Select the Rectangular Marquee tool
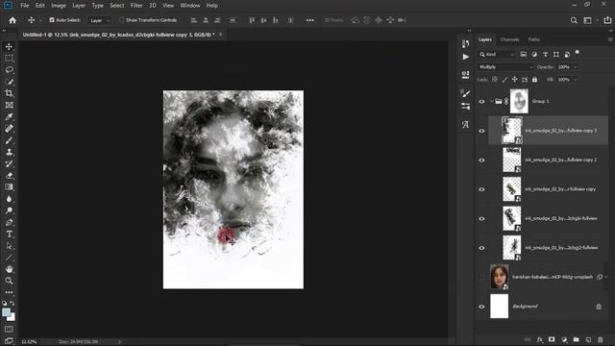 point(9,59)
